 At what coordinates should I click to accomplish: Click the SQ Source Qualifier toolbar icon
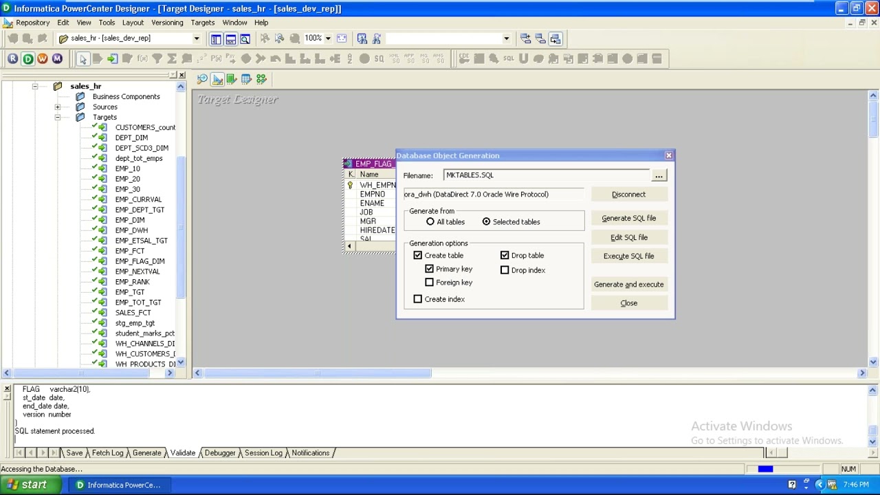(379, 59)
